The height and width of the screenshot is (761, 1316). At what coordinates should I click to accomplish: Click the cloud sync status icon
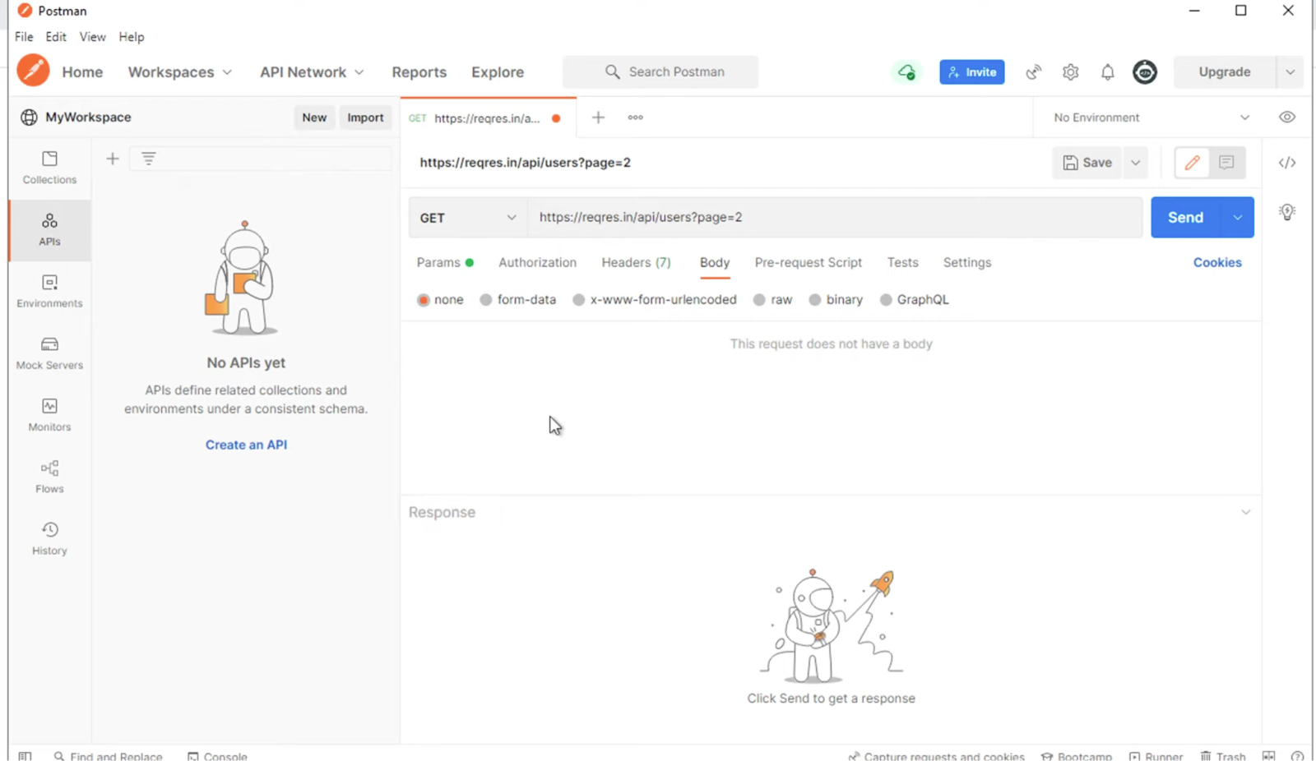(x=906, y=72)
